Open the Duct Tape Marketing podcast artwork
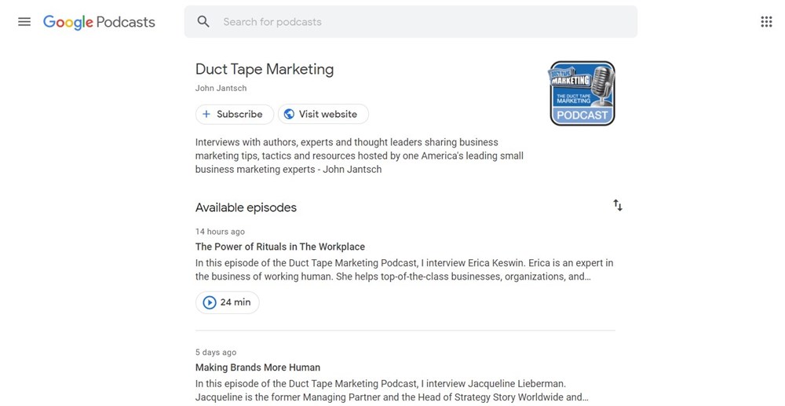The image size is (785, 406). click(x=582, y=93)
